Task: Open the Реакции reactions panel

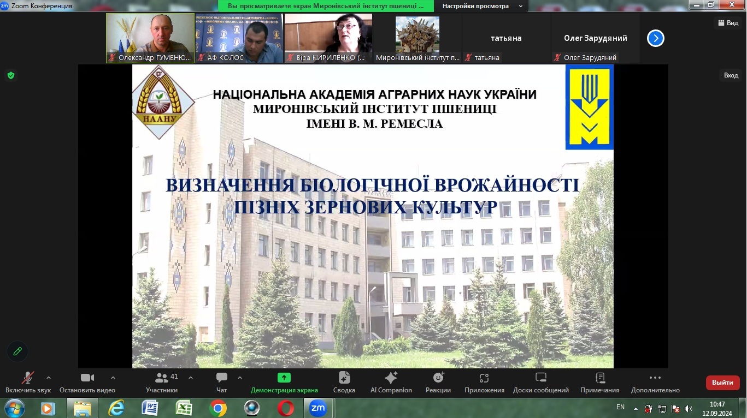Action: pyautogui.click(x=438, y=383)
